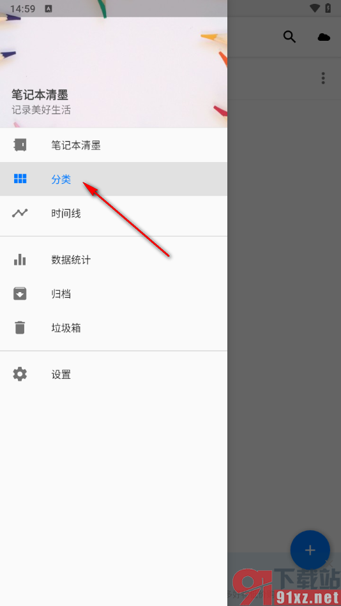Tap the cloud sync icon
The height and width of the screenshot is (606, 341).
click(324, 37)
